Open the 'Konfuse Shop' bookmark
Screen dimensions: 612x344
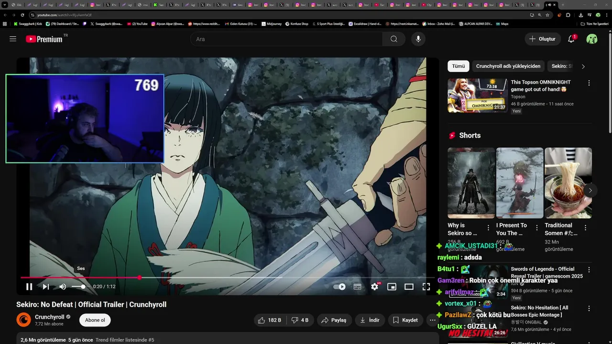(296, 23)
